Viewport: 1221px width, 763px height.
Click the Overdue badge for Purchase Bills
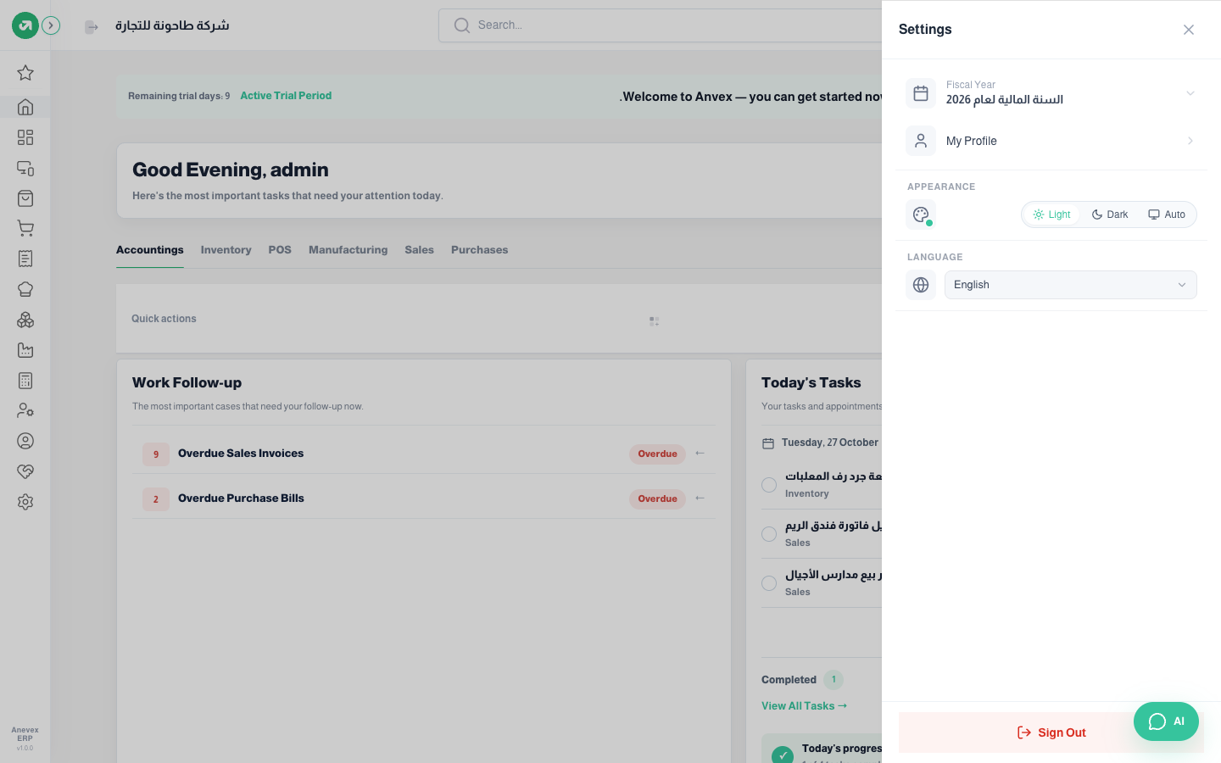tap(657, 498)
